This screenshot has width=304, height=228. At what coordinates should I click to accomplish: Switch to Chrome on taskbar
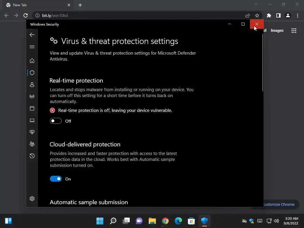coord(165,221)
